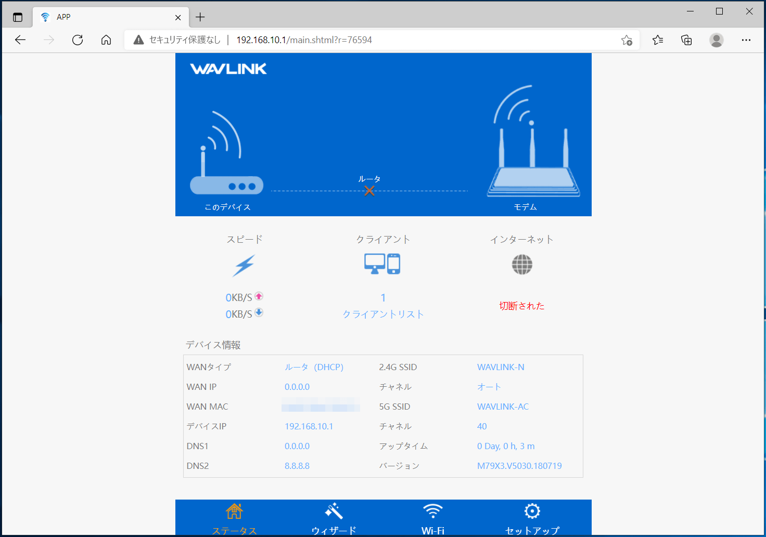766x537 pixels.
Task: Open the クライアントリスト link
Action: 383,314
